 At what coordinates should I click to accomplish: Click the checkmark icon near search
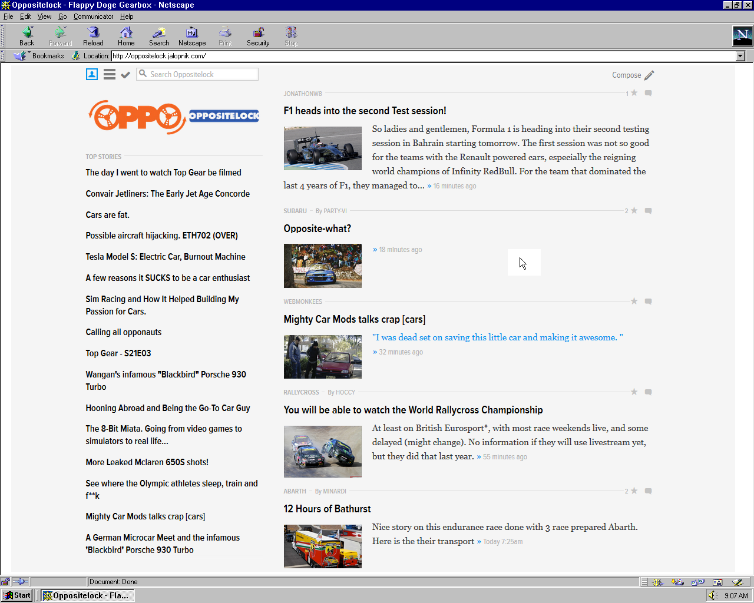click(x=125, y=75)
